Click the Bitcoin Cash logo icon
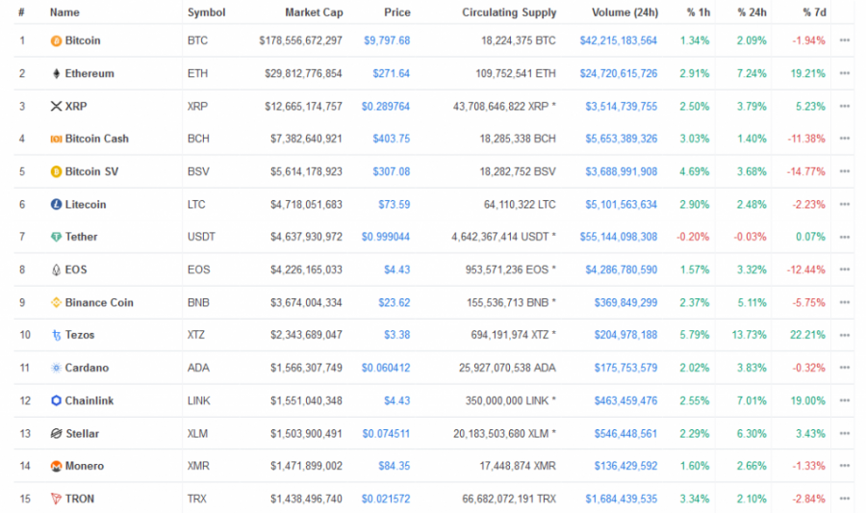This screenshot has height=513, width=866. pos(56,140)
